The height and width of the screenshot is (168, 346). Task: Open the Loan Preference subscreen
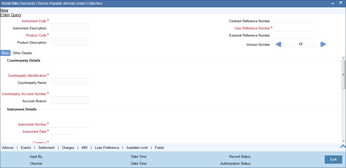(107, 148)
